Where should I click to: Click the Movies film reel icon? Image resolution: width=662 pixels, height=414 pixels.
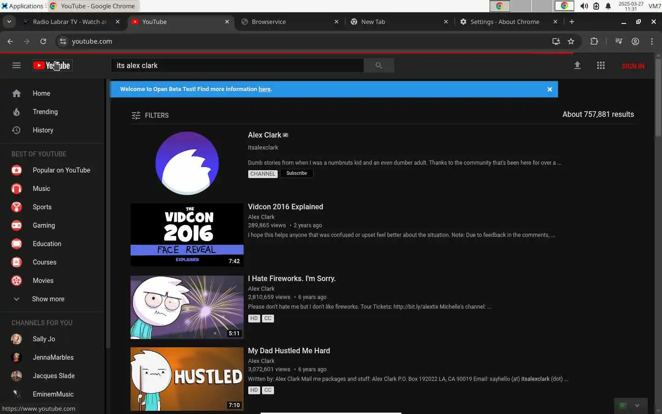tap(17, 281)
